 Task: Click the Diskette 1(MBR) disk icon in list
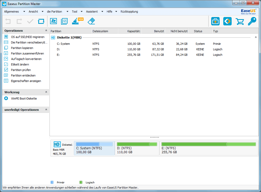point(53,38)
